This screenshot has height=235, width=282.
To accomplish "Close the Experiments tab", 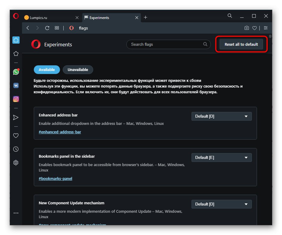I will pyautogui.click(x=137, y=17).
